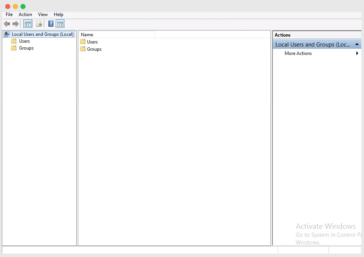Click the Export List toolbar icon
The image size is (364, 257).
click(39, 24)
